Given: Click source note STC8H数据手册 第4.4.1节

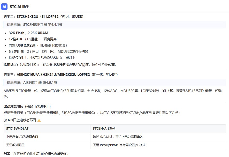Looking at the screenshot, I should tap(34, 25).
